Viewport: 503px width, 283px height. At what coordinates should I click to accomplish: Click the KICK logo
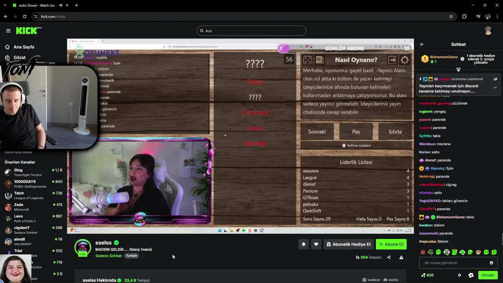(x=29, y=31)
